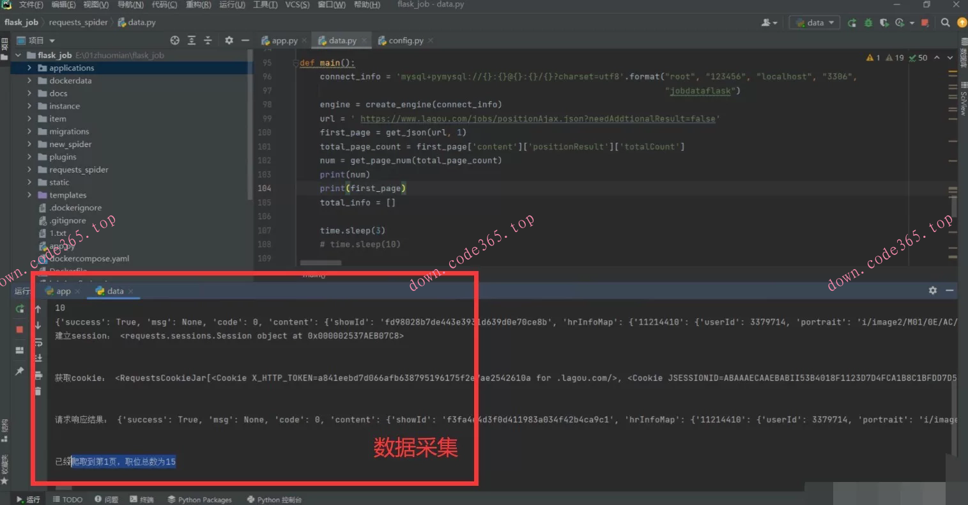Image resolution: width=968 pixels, height=505 pixels.
Task: Collapse all in the project tool window
Action: click(x=208, y=40)
